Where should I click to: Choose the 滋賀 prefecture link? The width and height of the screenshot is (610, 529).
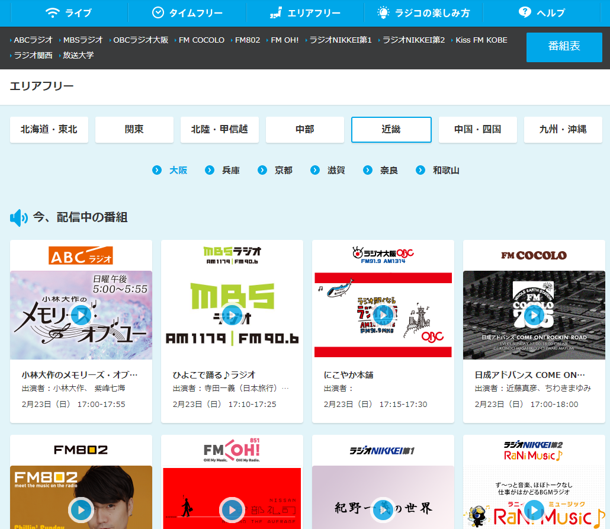click(x=336, y=170)
